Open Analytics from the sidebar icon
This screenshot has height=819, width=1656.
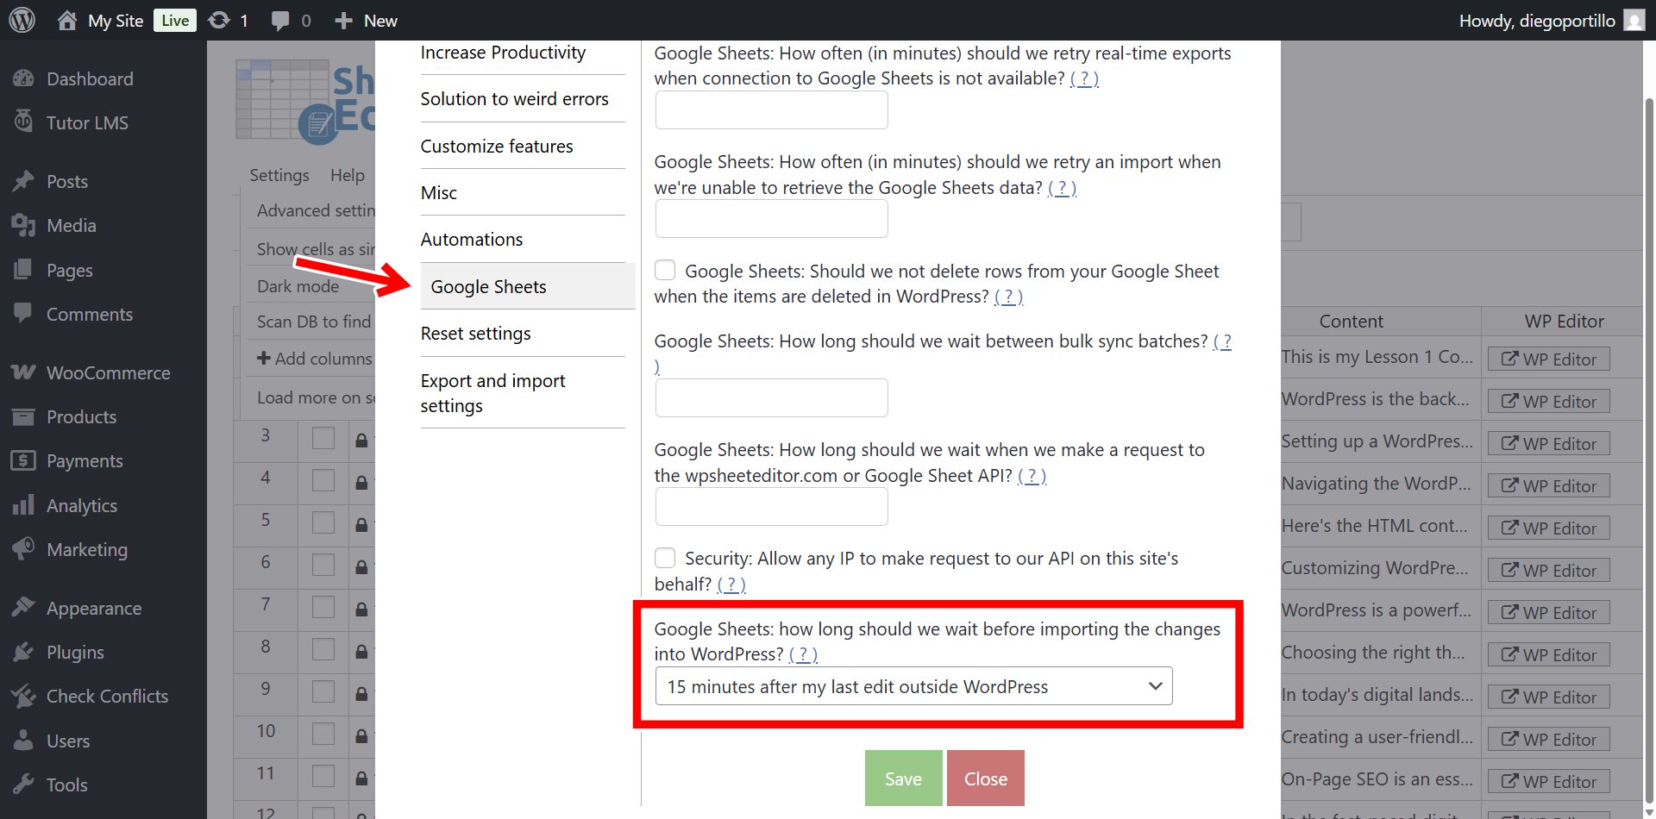(x=23, y=505)
